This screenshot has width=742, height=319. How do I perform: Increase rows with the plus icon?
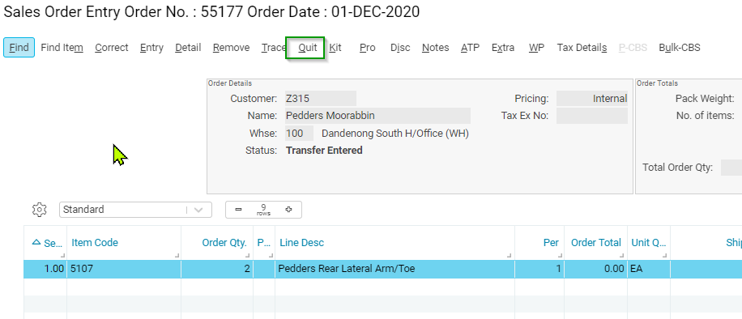[288, 210]
